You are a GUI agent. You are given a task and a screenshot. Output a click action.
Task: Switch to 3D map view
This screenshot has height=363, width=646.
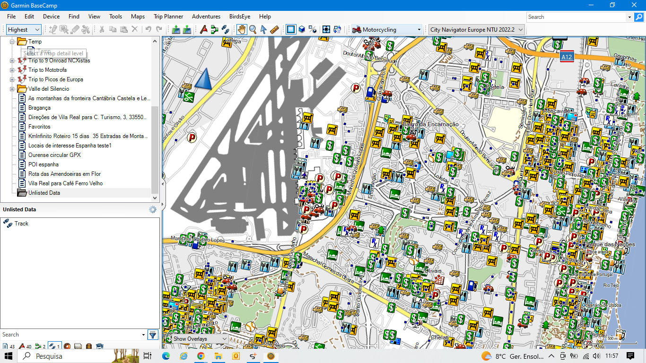(x=302, y=29)
